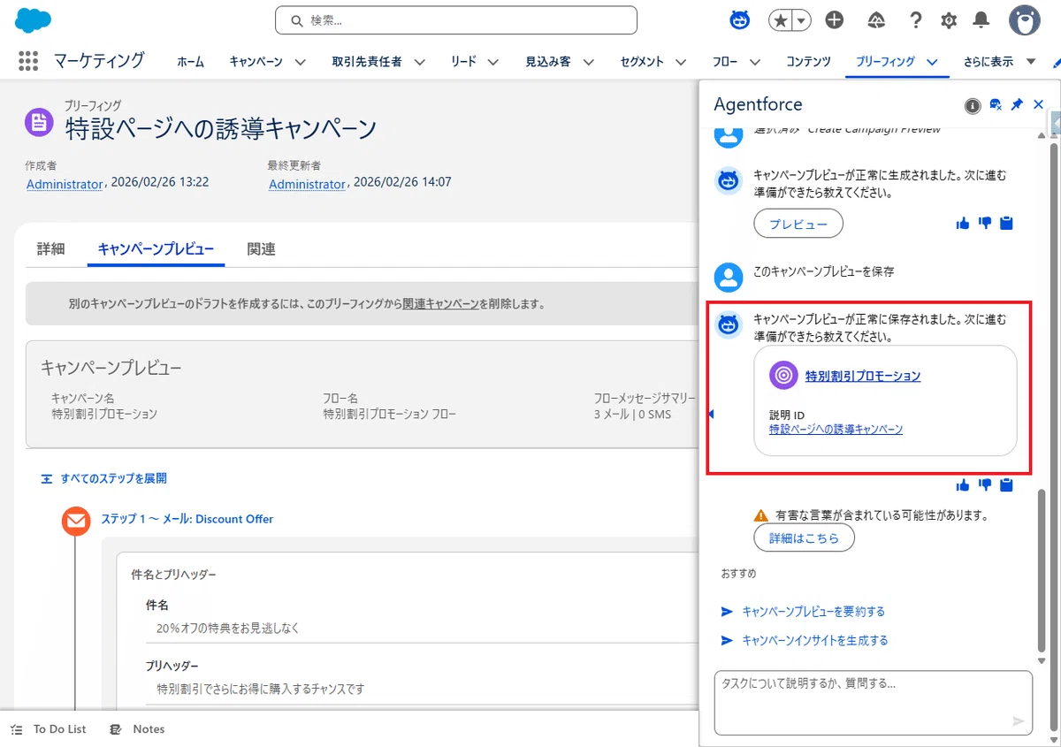View notifications via the bell icon
Screen dimensions: 1061x747
pos(981,20)
